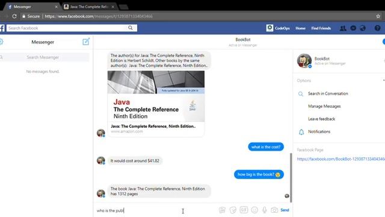
Task: Click the 'has 1312 pages' message bubble
Action: click(x=159, y=191)
